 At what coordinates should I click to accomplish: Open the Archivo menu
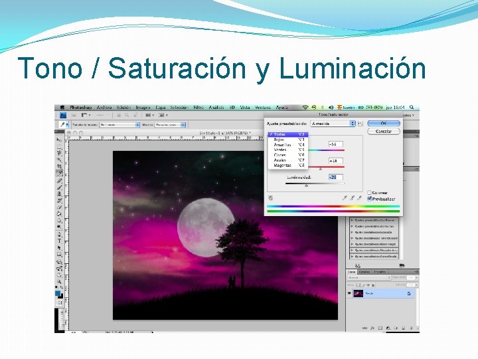pyautogui.click(x=104, y=108)
